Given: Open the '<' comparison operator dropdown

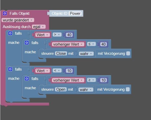Looking at the screenshot, I should pyautogui.click(x=57, y=71).
